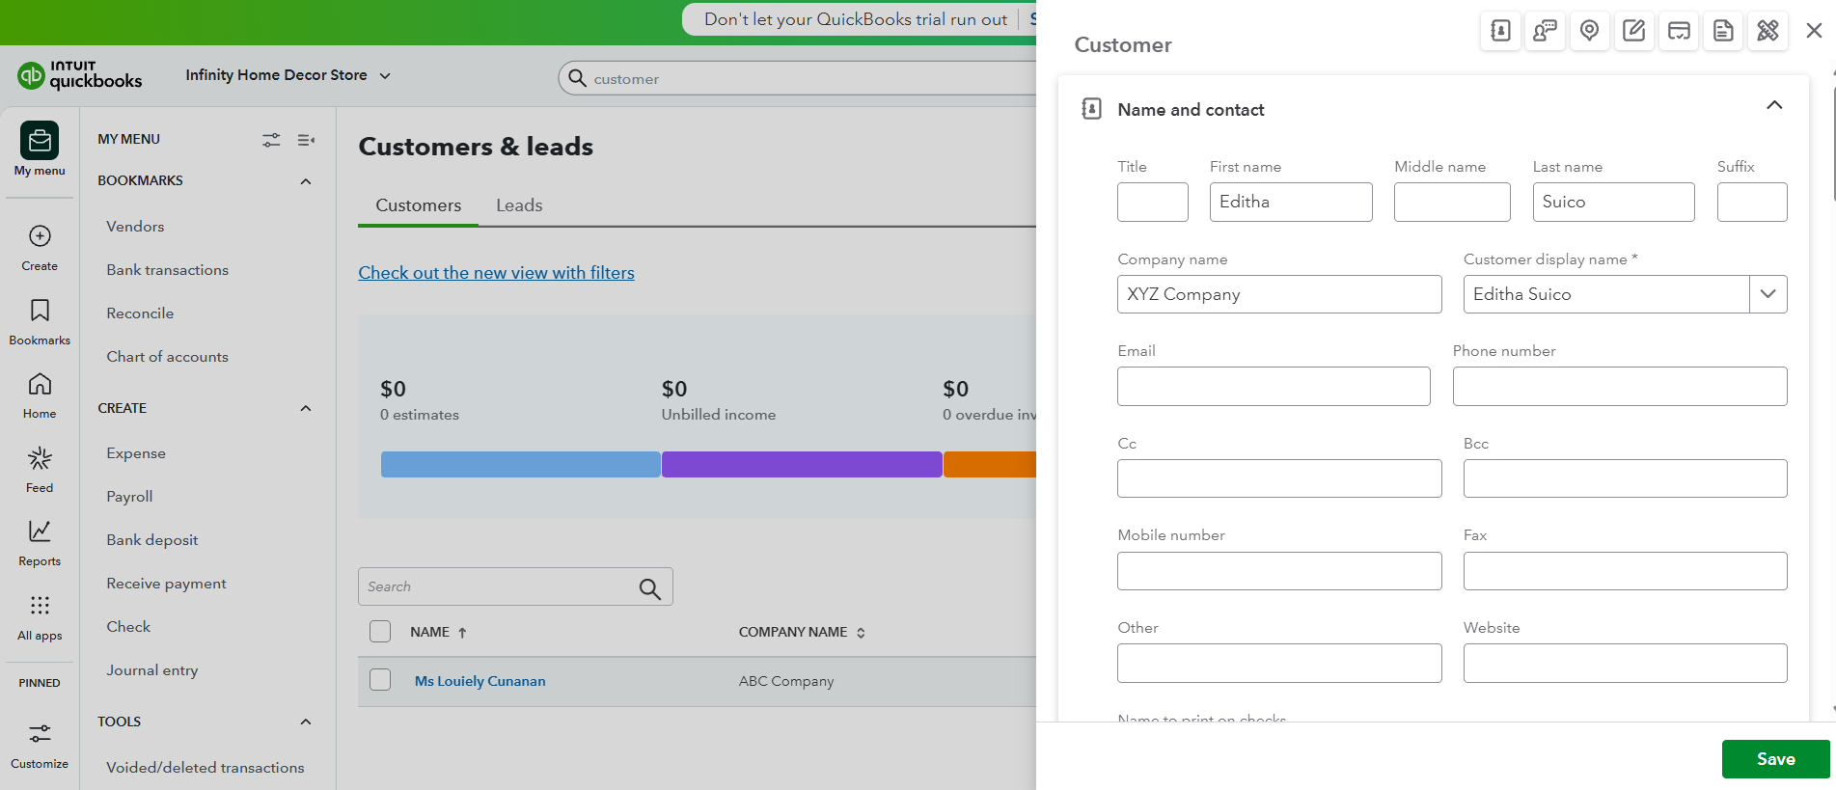Sort the COMPANY NAME column
The width and height of the screenshot is (1836, 790).
(x=861, y=633)
